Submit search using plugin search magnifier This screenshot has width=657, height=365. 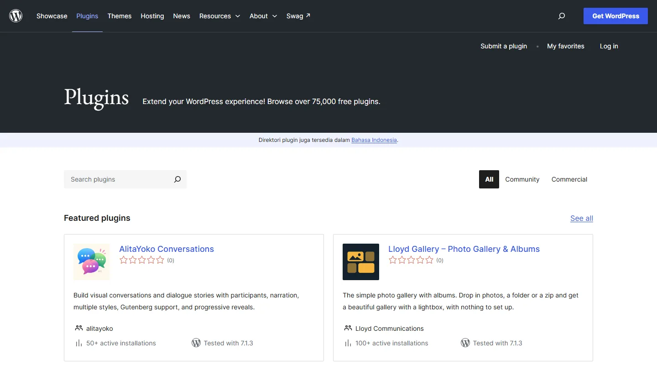click(177, 179)
